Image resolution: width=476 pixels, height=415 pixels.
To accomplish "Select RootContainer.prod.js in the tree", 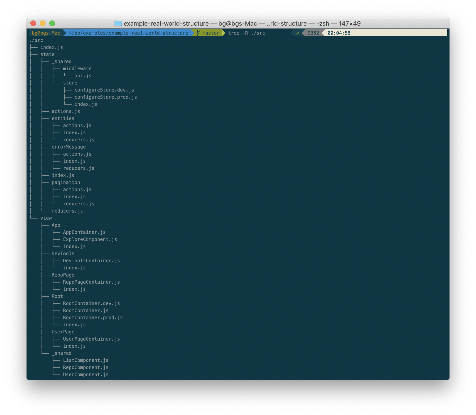I will (93, 318).
